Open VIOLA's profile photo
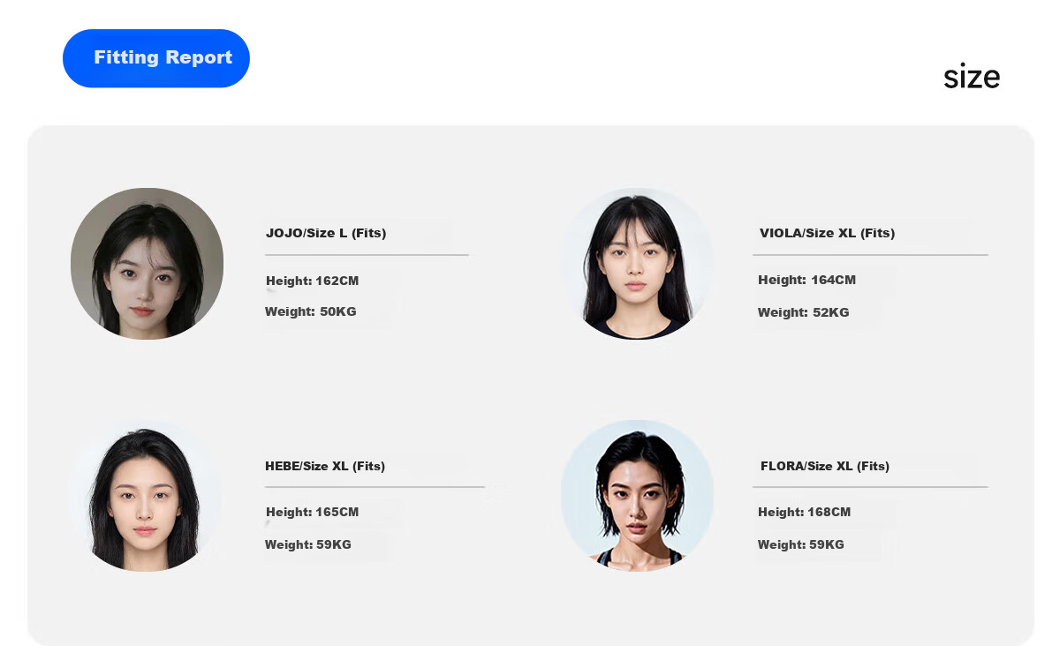This screenshot has height=660, width=1060. [637, 263]
